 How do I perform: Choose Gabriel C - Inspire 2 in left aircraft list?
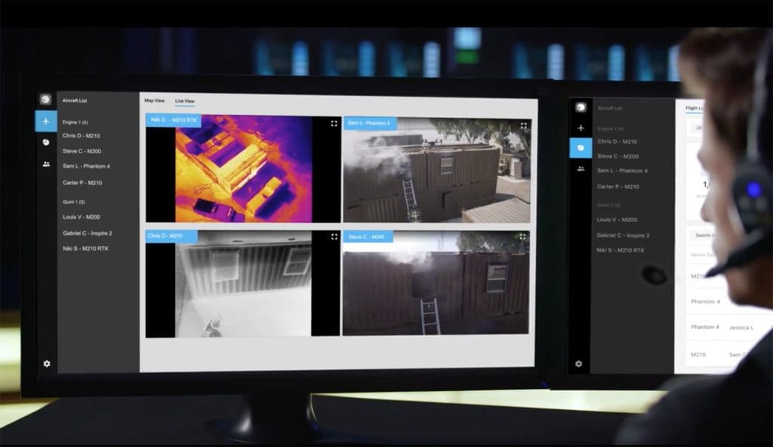tap(88, 233)
